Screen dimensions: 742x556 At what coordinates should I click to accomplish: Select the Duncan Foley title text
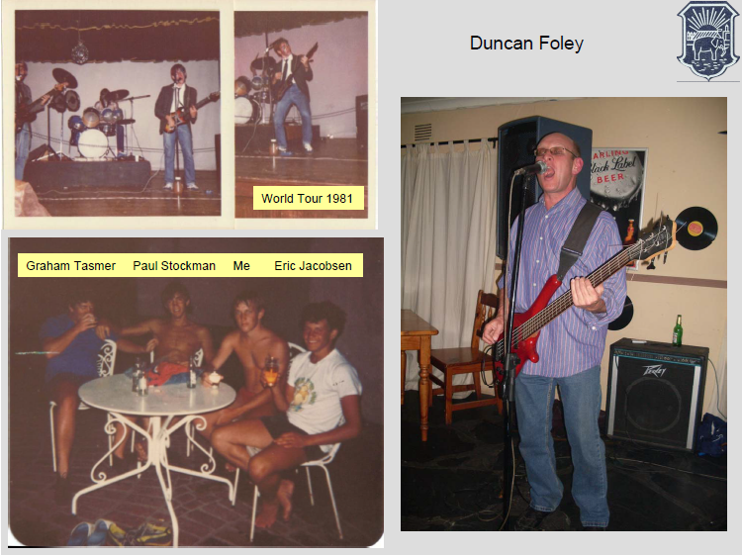click(526, 44)
